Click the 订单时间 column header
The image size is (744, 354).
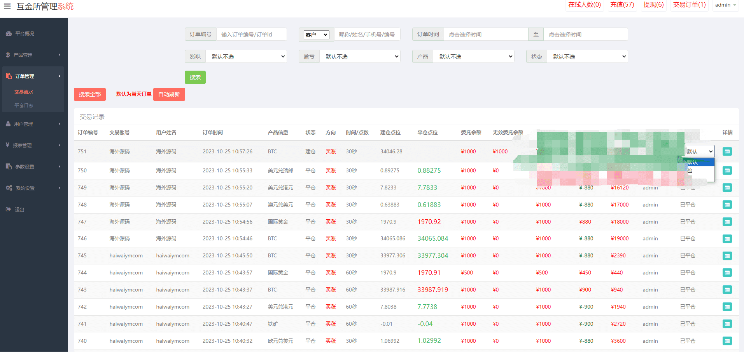[x=213, y=132]
